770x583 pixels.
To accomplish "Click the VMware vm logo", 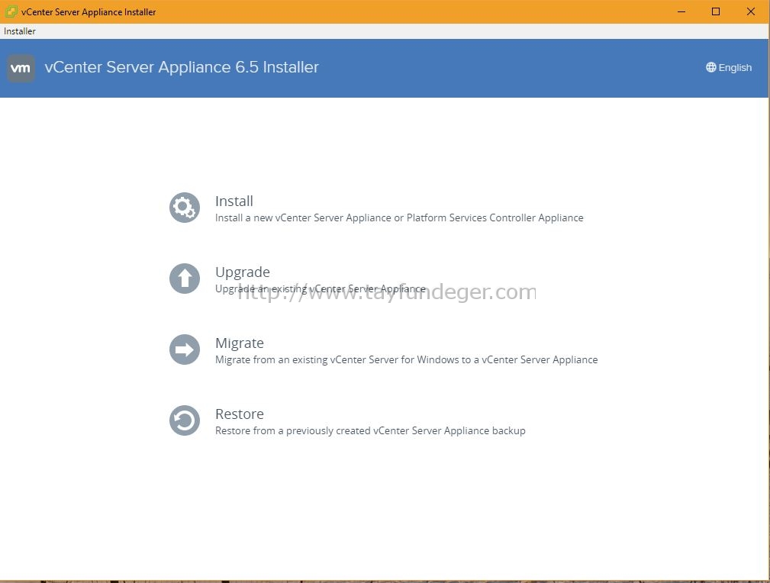I will [x=21, y=68].
